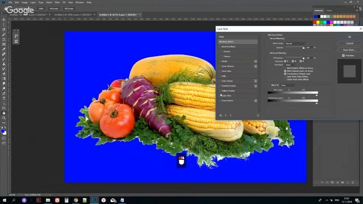Pick the red swatch in Swatches panel

click(x=315, y=23)
